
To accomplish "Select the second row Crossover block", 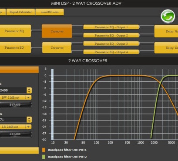I will click(57, 47).
